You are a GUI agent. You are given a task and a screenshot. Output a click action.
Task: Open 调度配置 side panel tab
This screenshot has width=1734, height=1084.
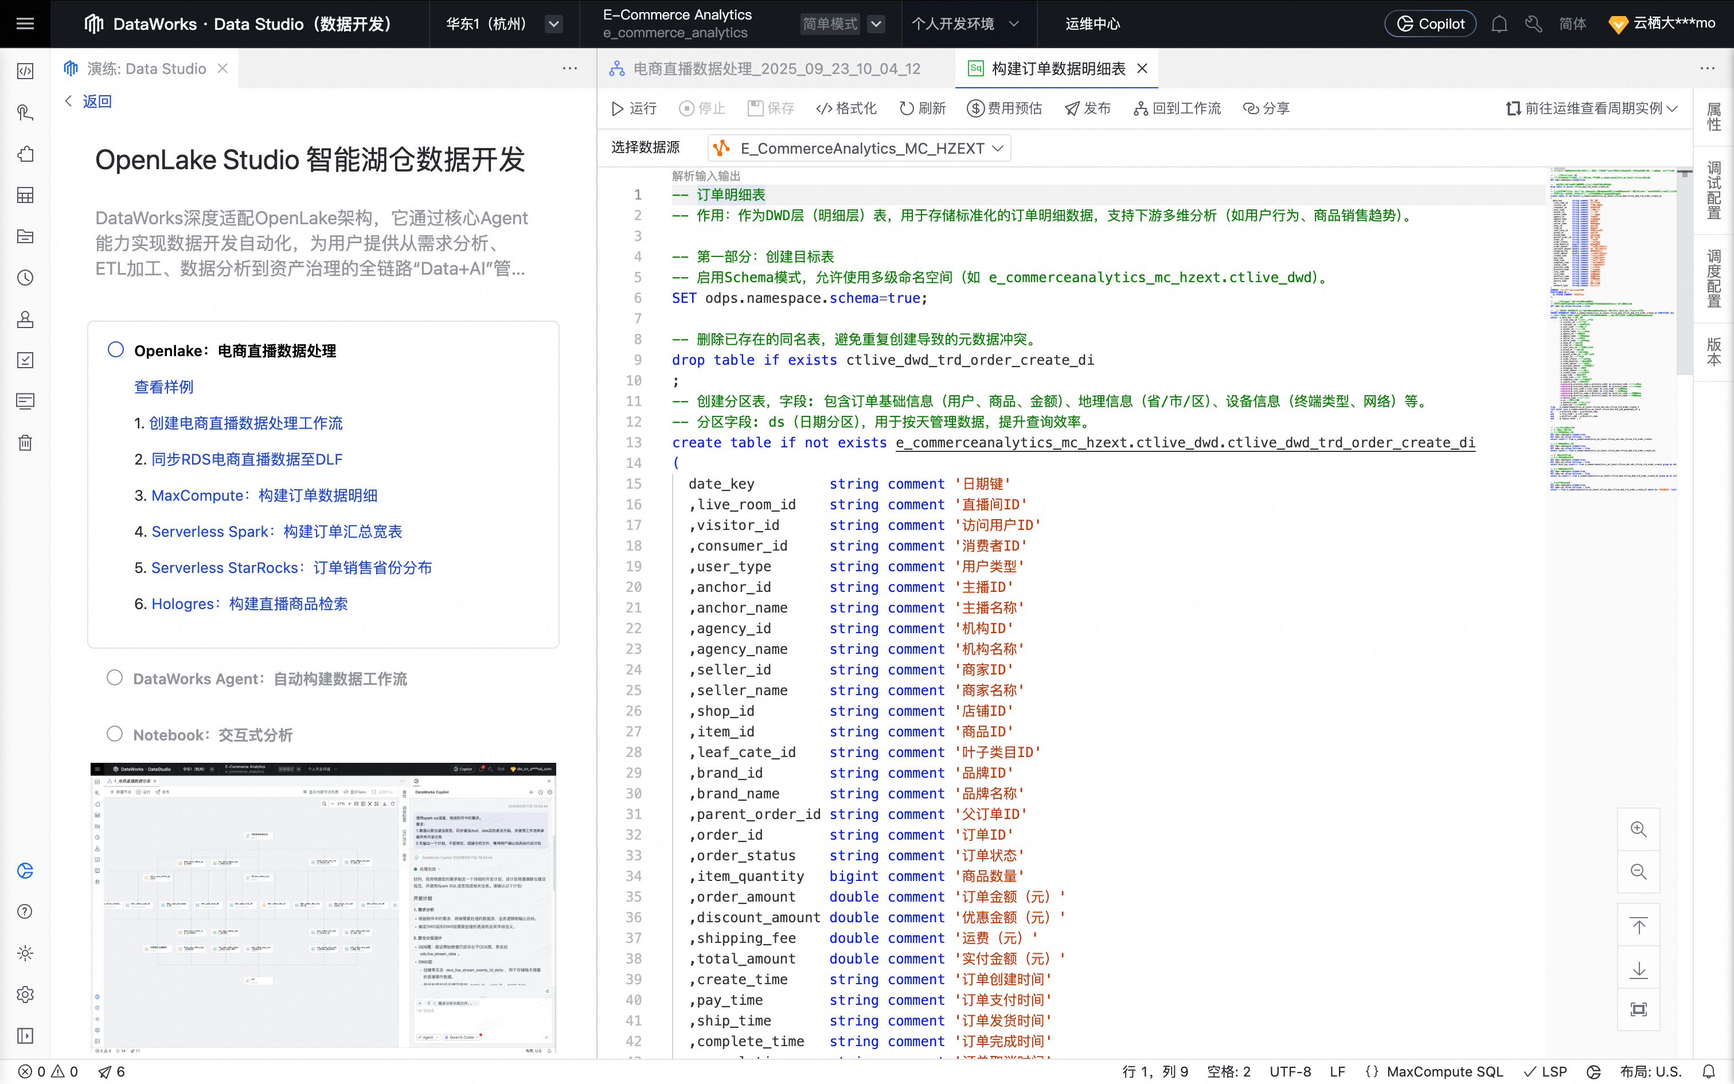point(1713,278)
